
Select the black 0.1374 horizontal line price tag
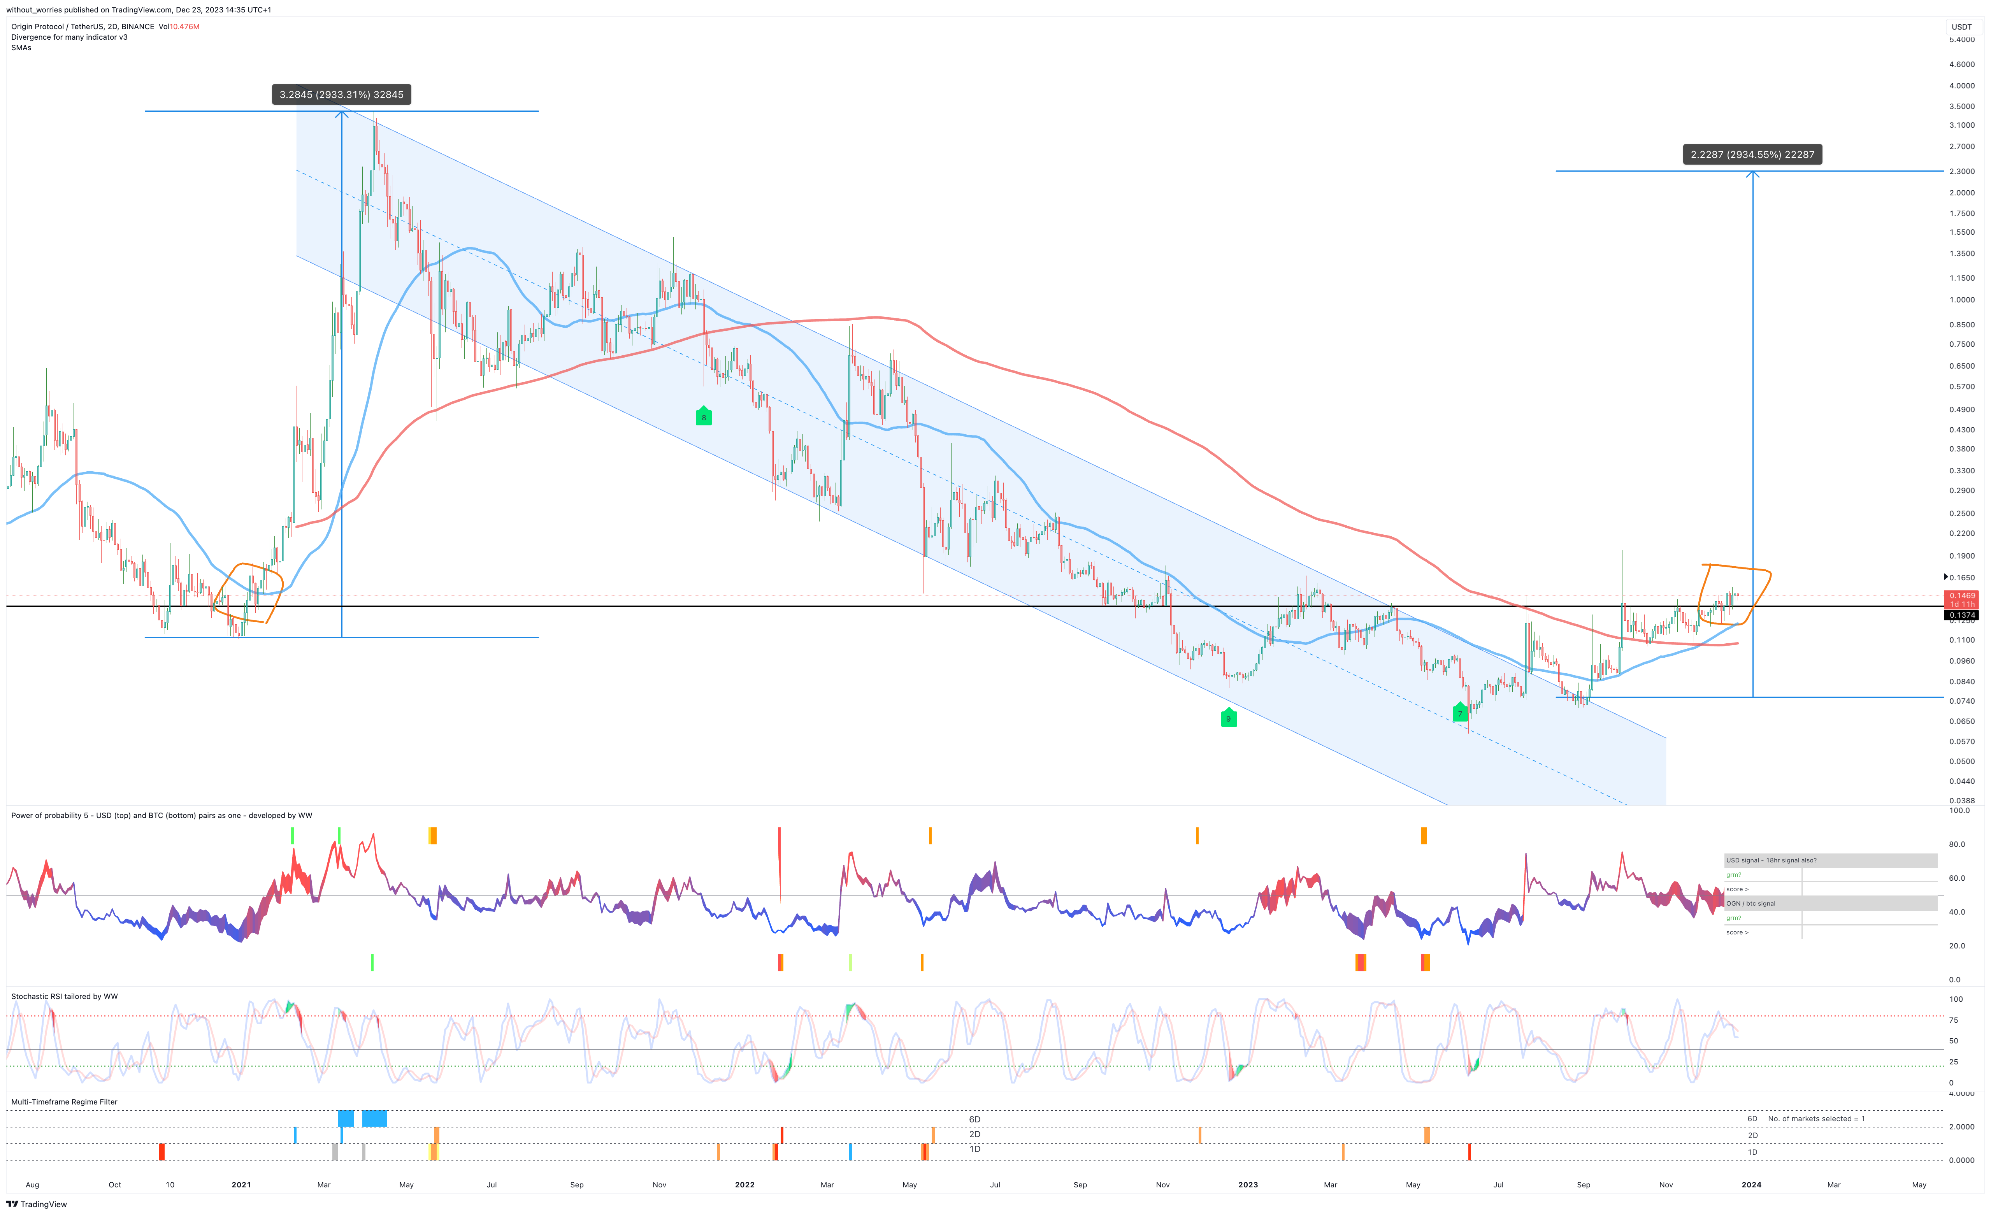pyautogui.click(x=1961, y=616)
